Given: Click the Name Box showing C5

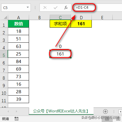Looking at the screenshot, I should [x=16, y=8].
